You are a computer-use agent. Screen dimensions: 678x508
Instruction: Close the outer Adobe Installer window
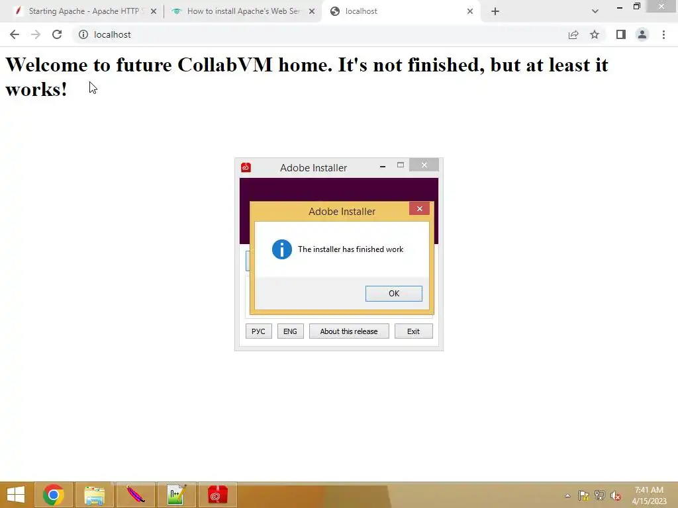424,165
